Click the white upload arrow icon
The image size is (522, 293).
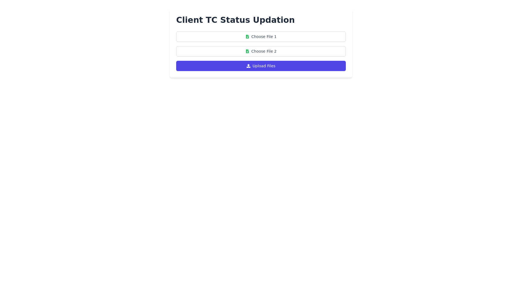(x=248, y=66)
